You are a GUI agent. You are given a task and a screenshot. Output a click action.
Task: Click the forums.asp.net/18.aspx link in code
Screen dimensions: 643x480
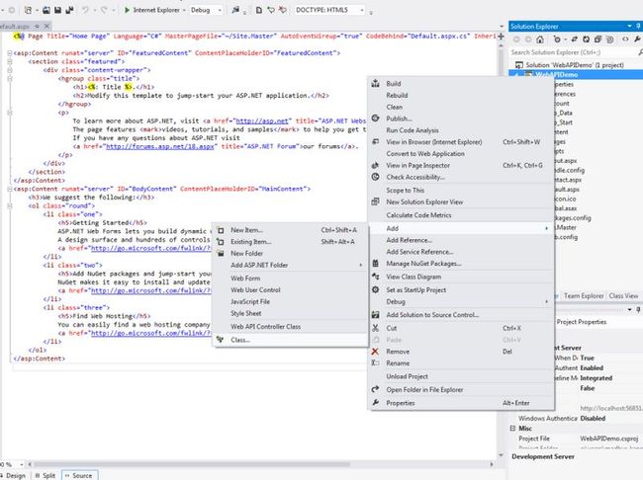[x=160, y=146]
